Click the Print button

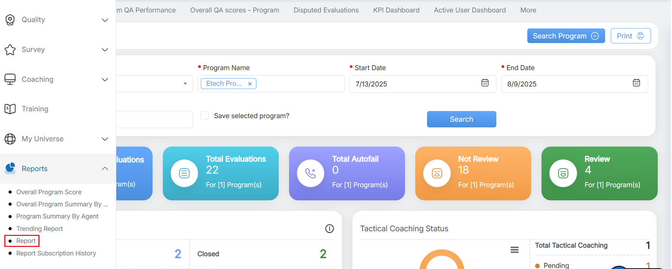pos(630,36)
